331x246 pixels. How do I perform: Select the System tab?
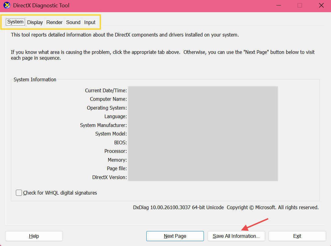16,22
